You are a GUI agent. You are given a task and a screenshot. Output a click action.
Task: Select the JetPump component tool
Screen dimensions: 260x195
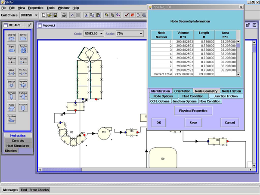(11, 96)
